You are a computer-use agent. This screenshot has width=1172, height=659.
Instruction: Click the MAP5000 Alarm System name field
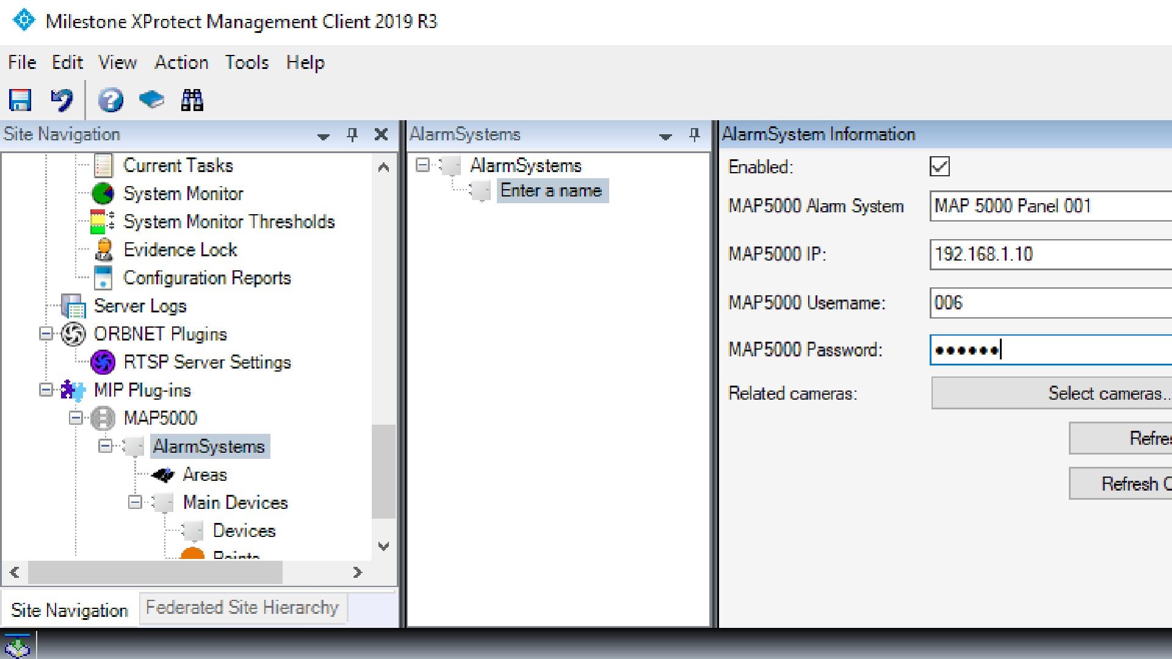point(1051,206)
